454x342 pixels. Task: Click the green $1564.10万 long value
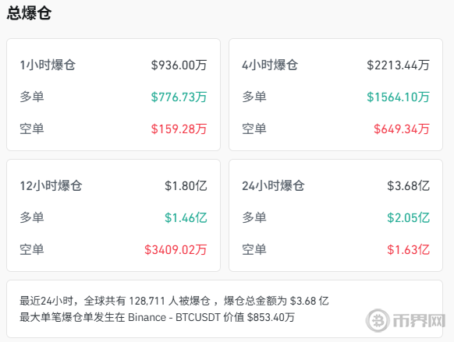398,97
